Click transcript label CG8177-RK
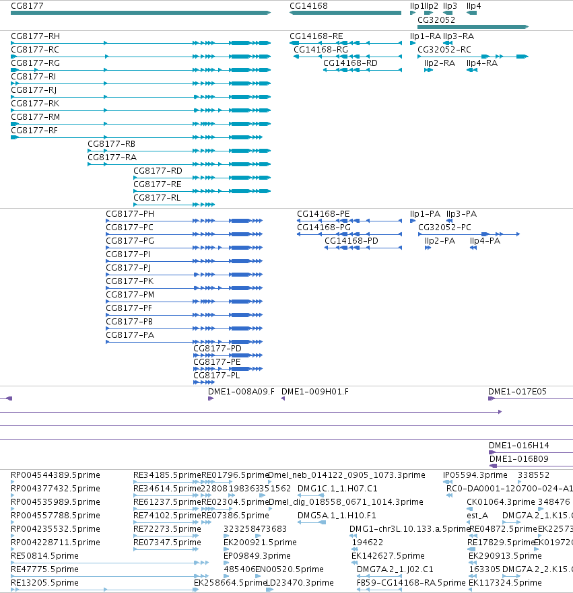Screen dimensions: 573x593 pyautogui.click(x=35, y=104)
